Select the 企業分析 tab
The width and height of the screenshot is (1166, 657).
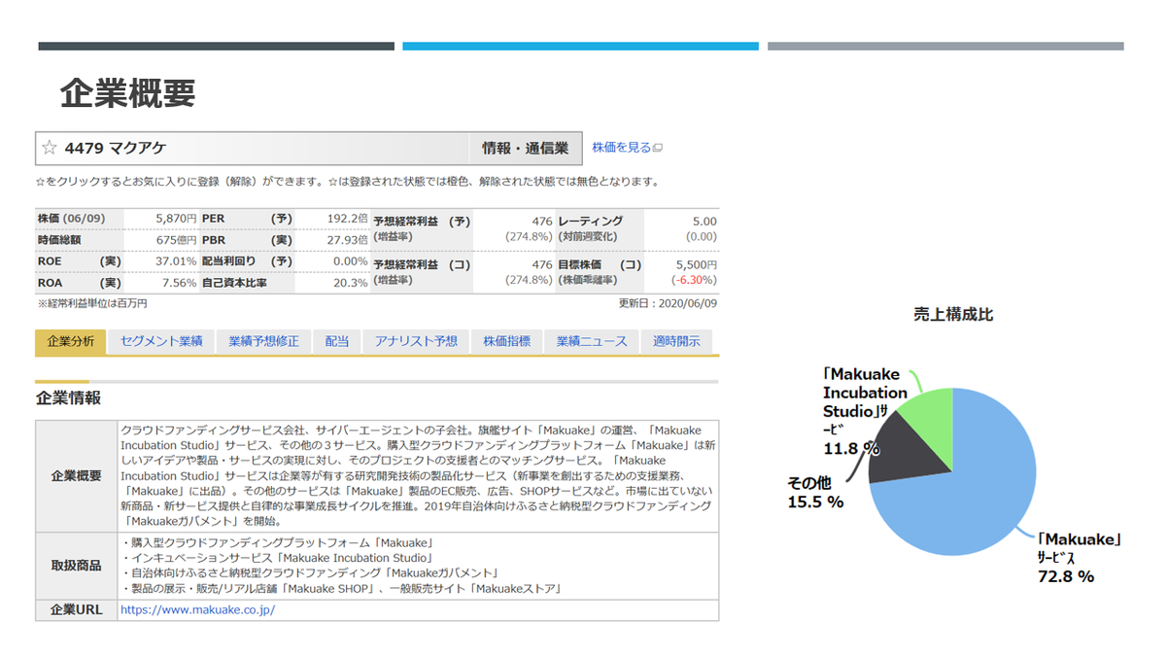click(x=71, y=341)
